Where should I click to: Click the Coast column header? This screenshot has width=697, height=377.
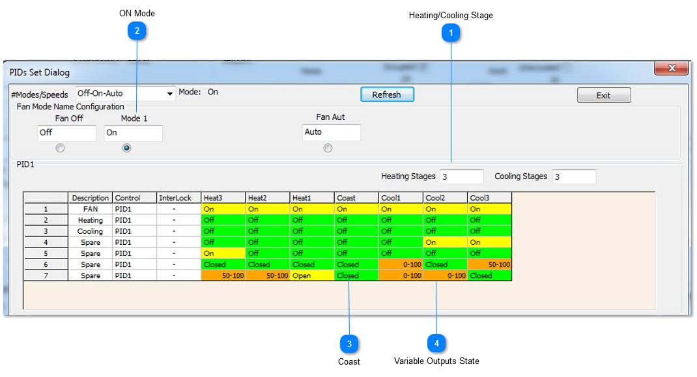(357, 198)
